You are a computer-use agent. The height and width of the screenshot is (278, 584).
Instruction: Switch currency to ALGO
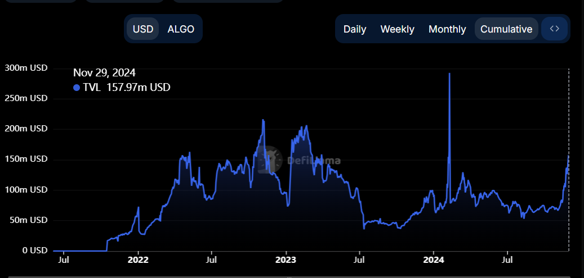(x=181, y=29)
